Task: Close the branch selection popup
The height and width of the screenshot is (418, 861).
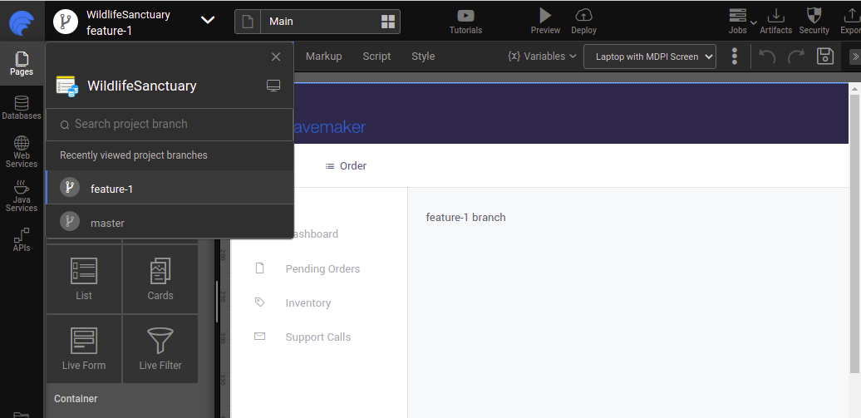Action: point(276,57)
